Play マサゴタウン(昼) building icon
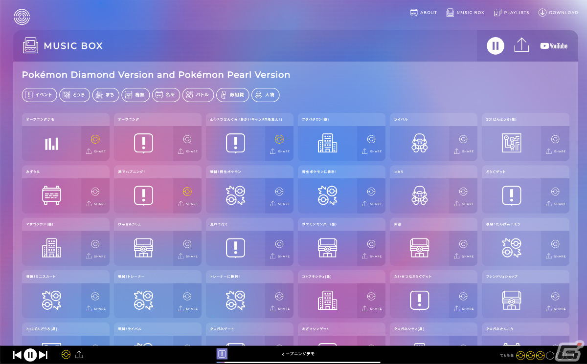Screen dimensions: 587x364 [51, 248]
